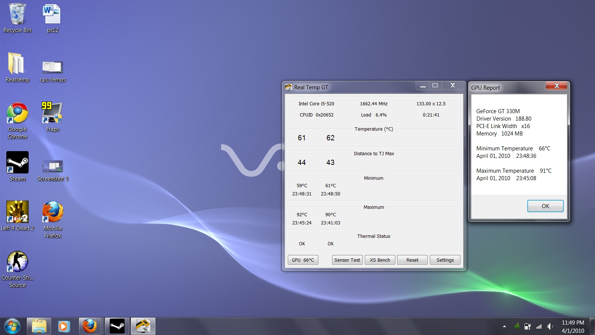
Task: Click the GPU 66°C button
Action: coord(303,260)
